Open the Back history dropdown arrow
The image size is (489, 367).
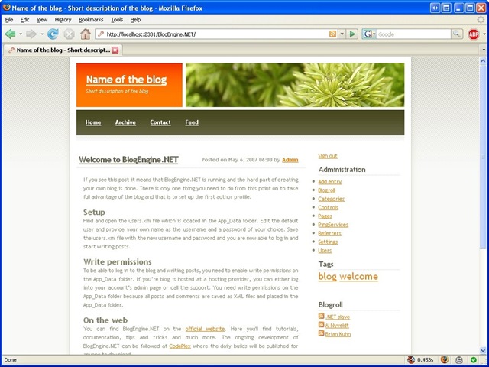click(x=21, y=34)
